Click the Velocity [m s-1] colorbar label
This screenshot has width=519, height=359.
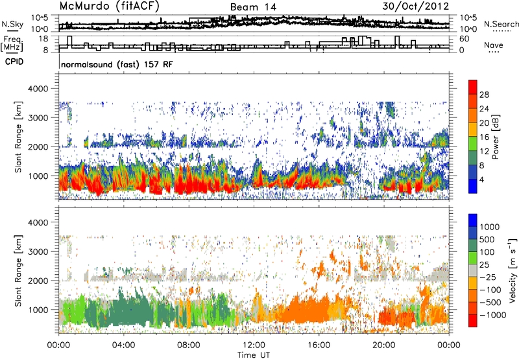click(x=513, y=270)
